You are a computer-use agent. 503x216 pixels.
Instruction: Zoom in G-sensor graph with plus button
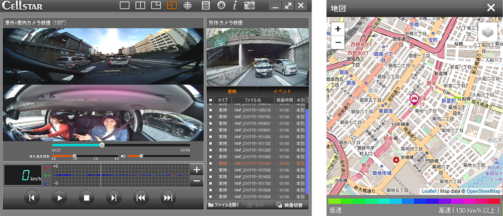[197, 170]
